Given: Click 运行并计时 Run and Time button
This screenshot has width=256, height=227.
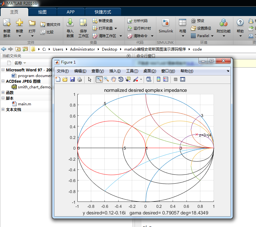Looking at the screenshot, I should click(139, 28).
